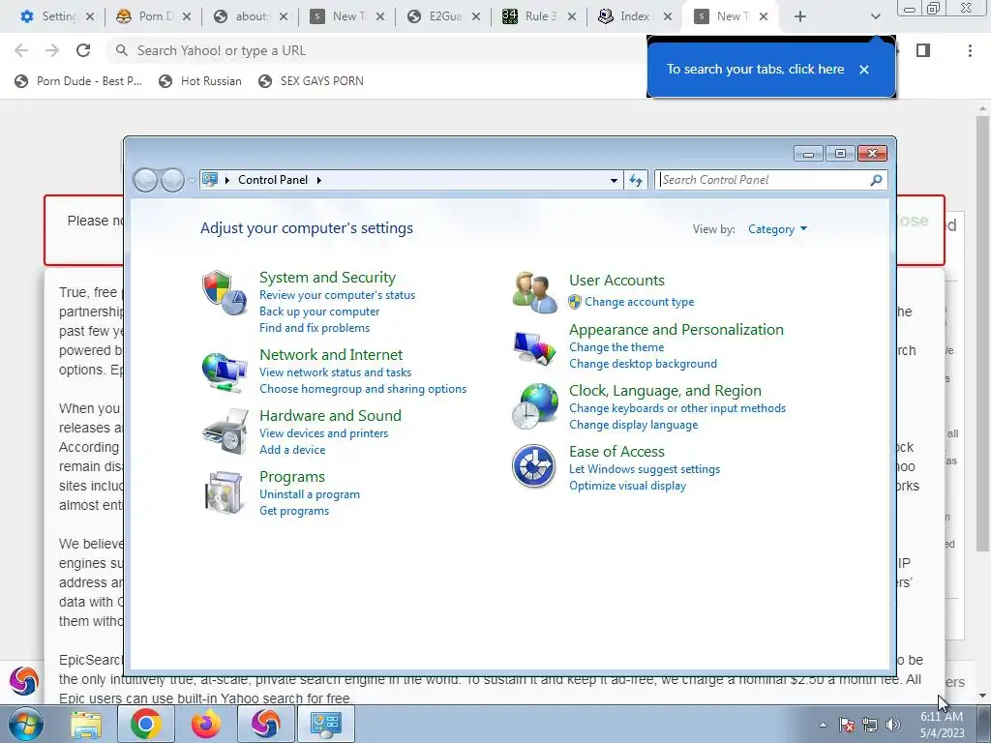Expand Control Panel address history dropdown
This screenshot has height=743, width=991.
[x=613, y=180]
